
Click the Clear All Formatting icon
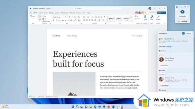click(79, 17)
